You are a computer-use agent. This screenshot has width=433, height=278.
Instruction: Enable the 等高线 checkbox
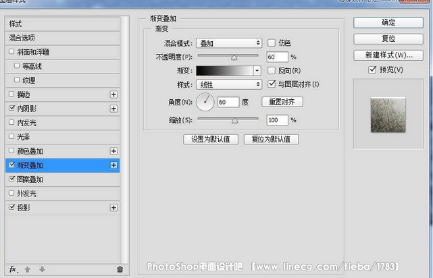click(17, 65)
